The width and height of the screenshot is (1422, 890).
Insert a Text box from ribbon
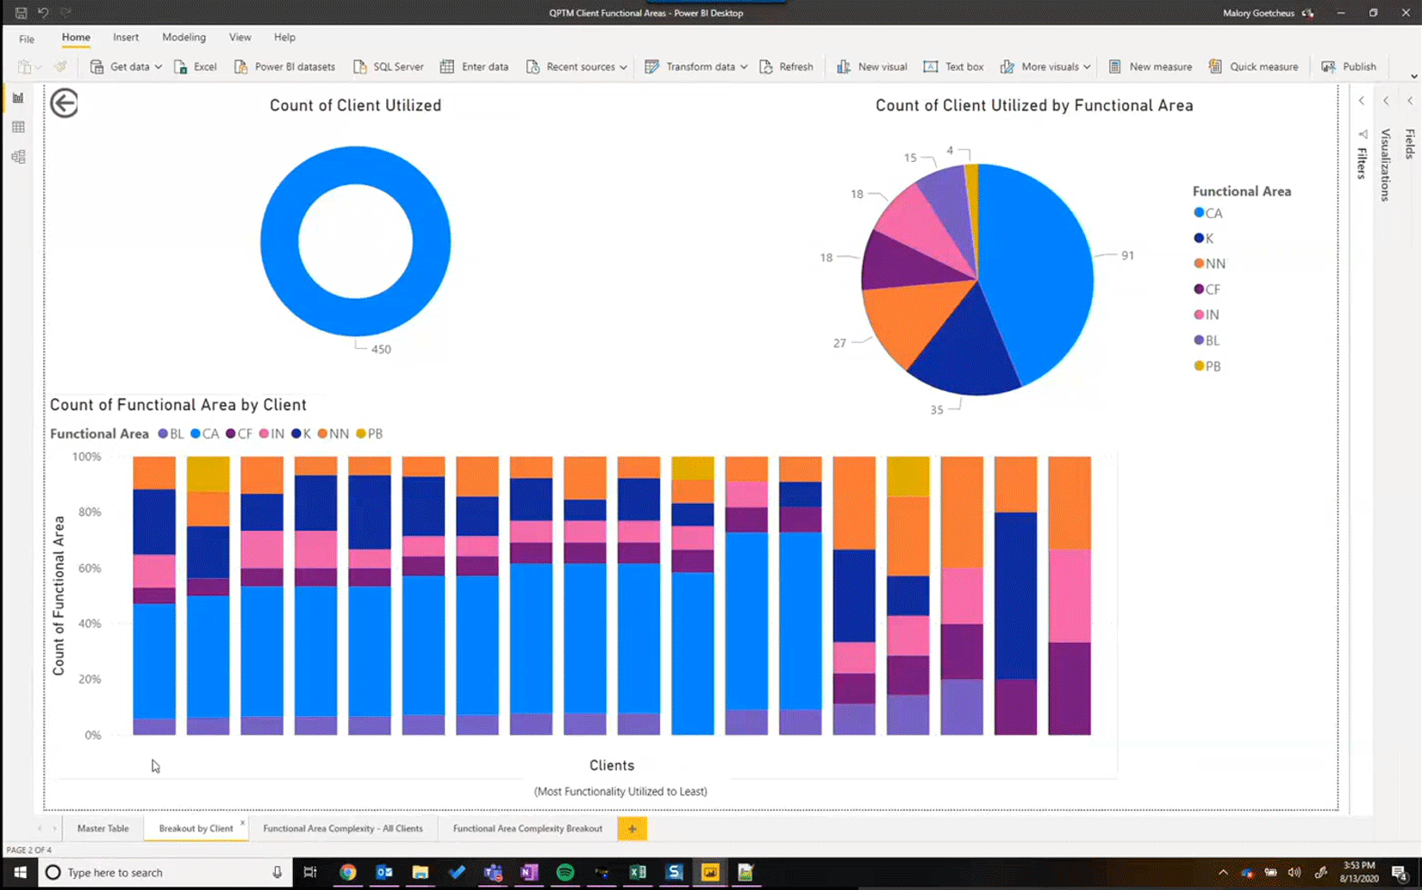coord(953,66)
